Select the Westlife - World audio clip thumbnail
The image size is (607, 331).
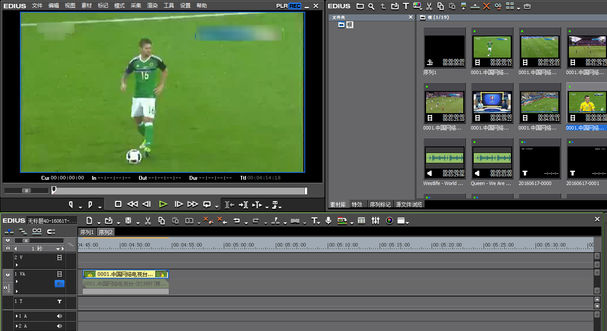pos(445,159)
